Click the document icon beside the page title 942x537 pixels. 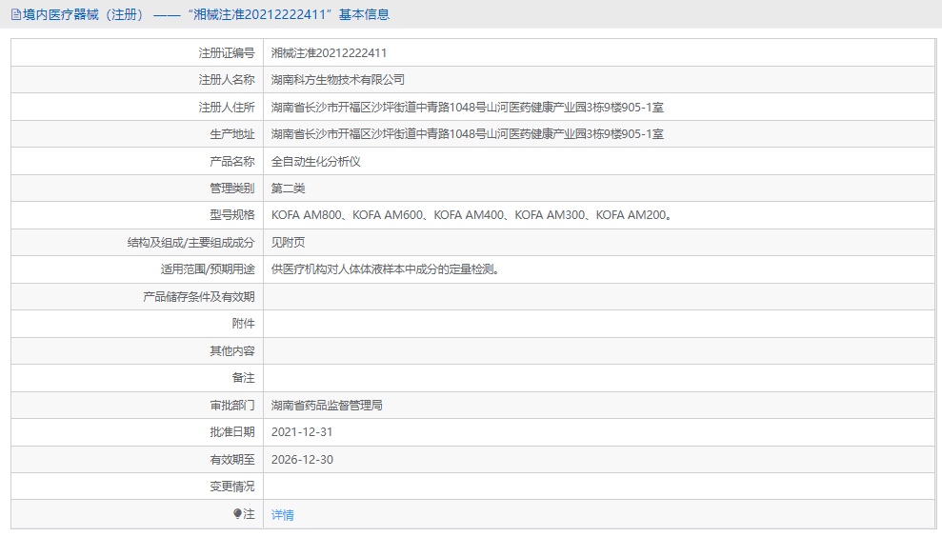coord(15,15)
